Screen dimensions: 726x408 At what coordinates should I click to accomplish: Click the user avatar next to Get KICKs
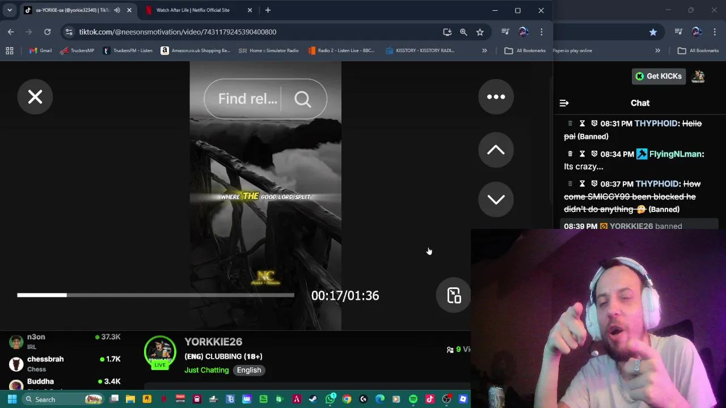(698, 76)
